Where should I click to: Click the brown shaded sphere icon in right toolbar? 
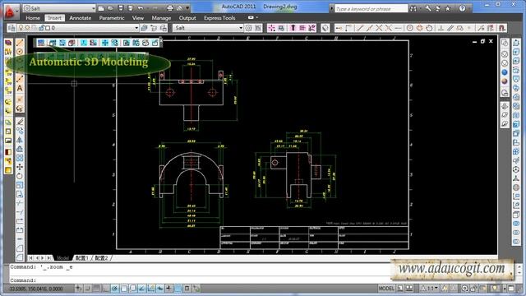coord(505,81)
